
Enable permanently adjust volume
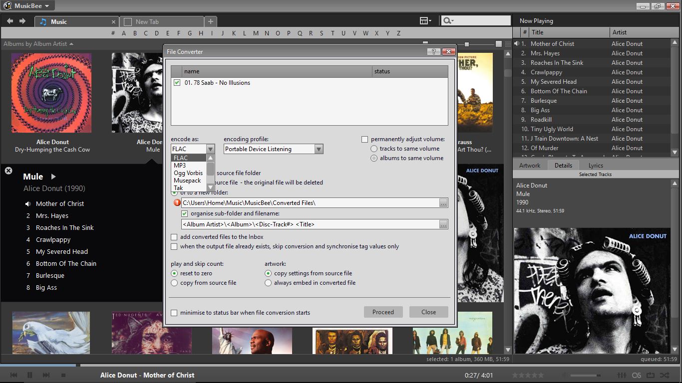point(364,140)
